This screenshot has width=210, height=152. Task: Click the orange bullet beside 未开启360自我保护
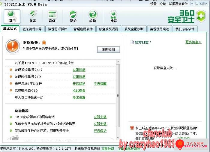point(11,83)
